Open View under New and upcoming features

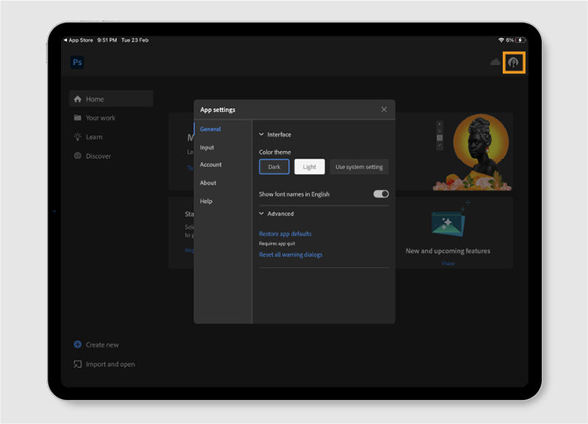pyautogui.click(x=448, y=263)
